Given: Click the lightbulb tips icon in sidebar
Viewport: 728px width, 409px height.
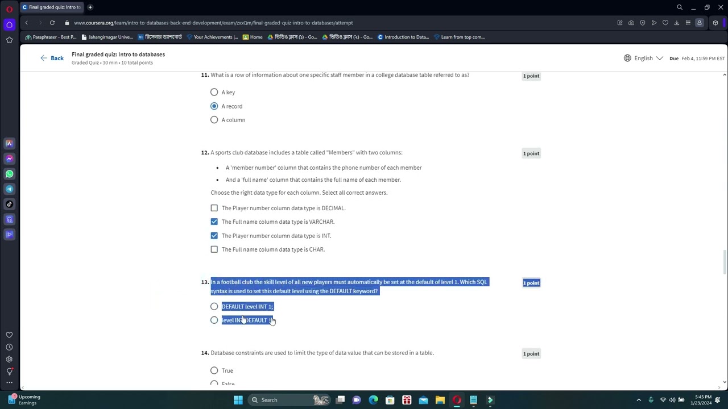Looking at the screenshot, I should (x=9, y=372).
